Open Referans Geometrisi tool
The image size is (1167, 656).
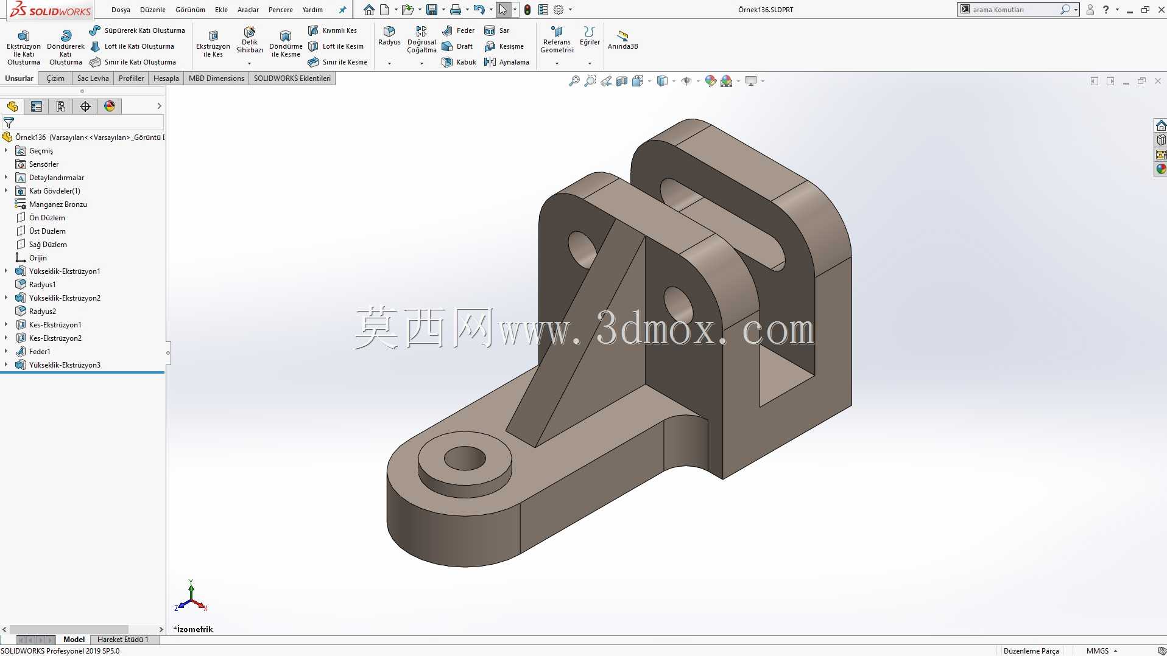pyautogui.click(x=557, y=40)
